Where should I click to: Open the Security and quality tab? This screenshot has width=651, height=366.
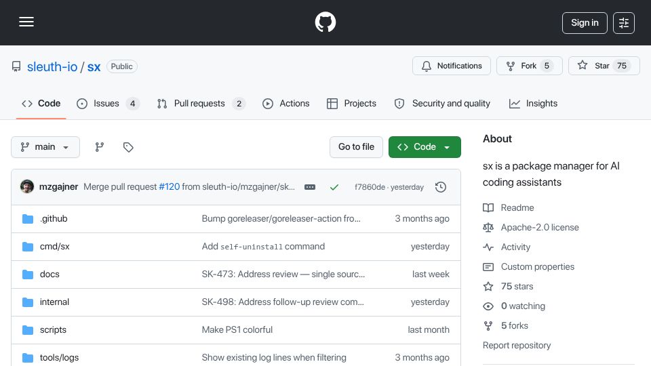coord(442,103)
